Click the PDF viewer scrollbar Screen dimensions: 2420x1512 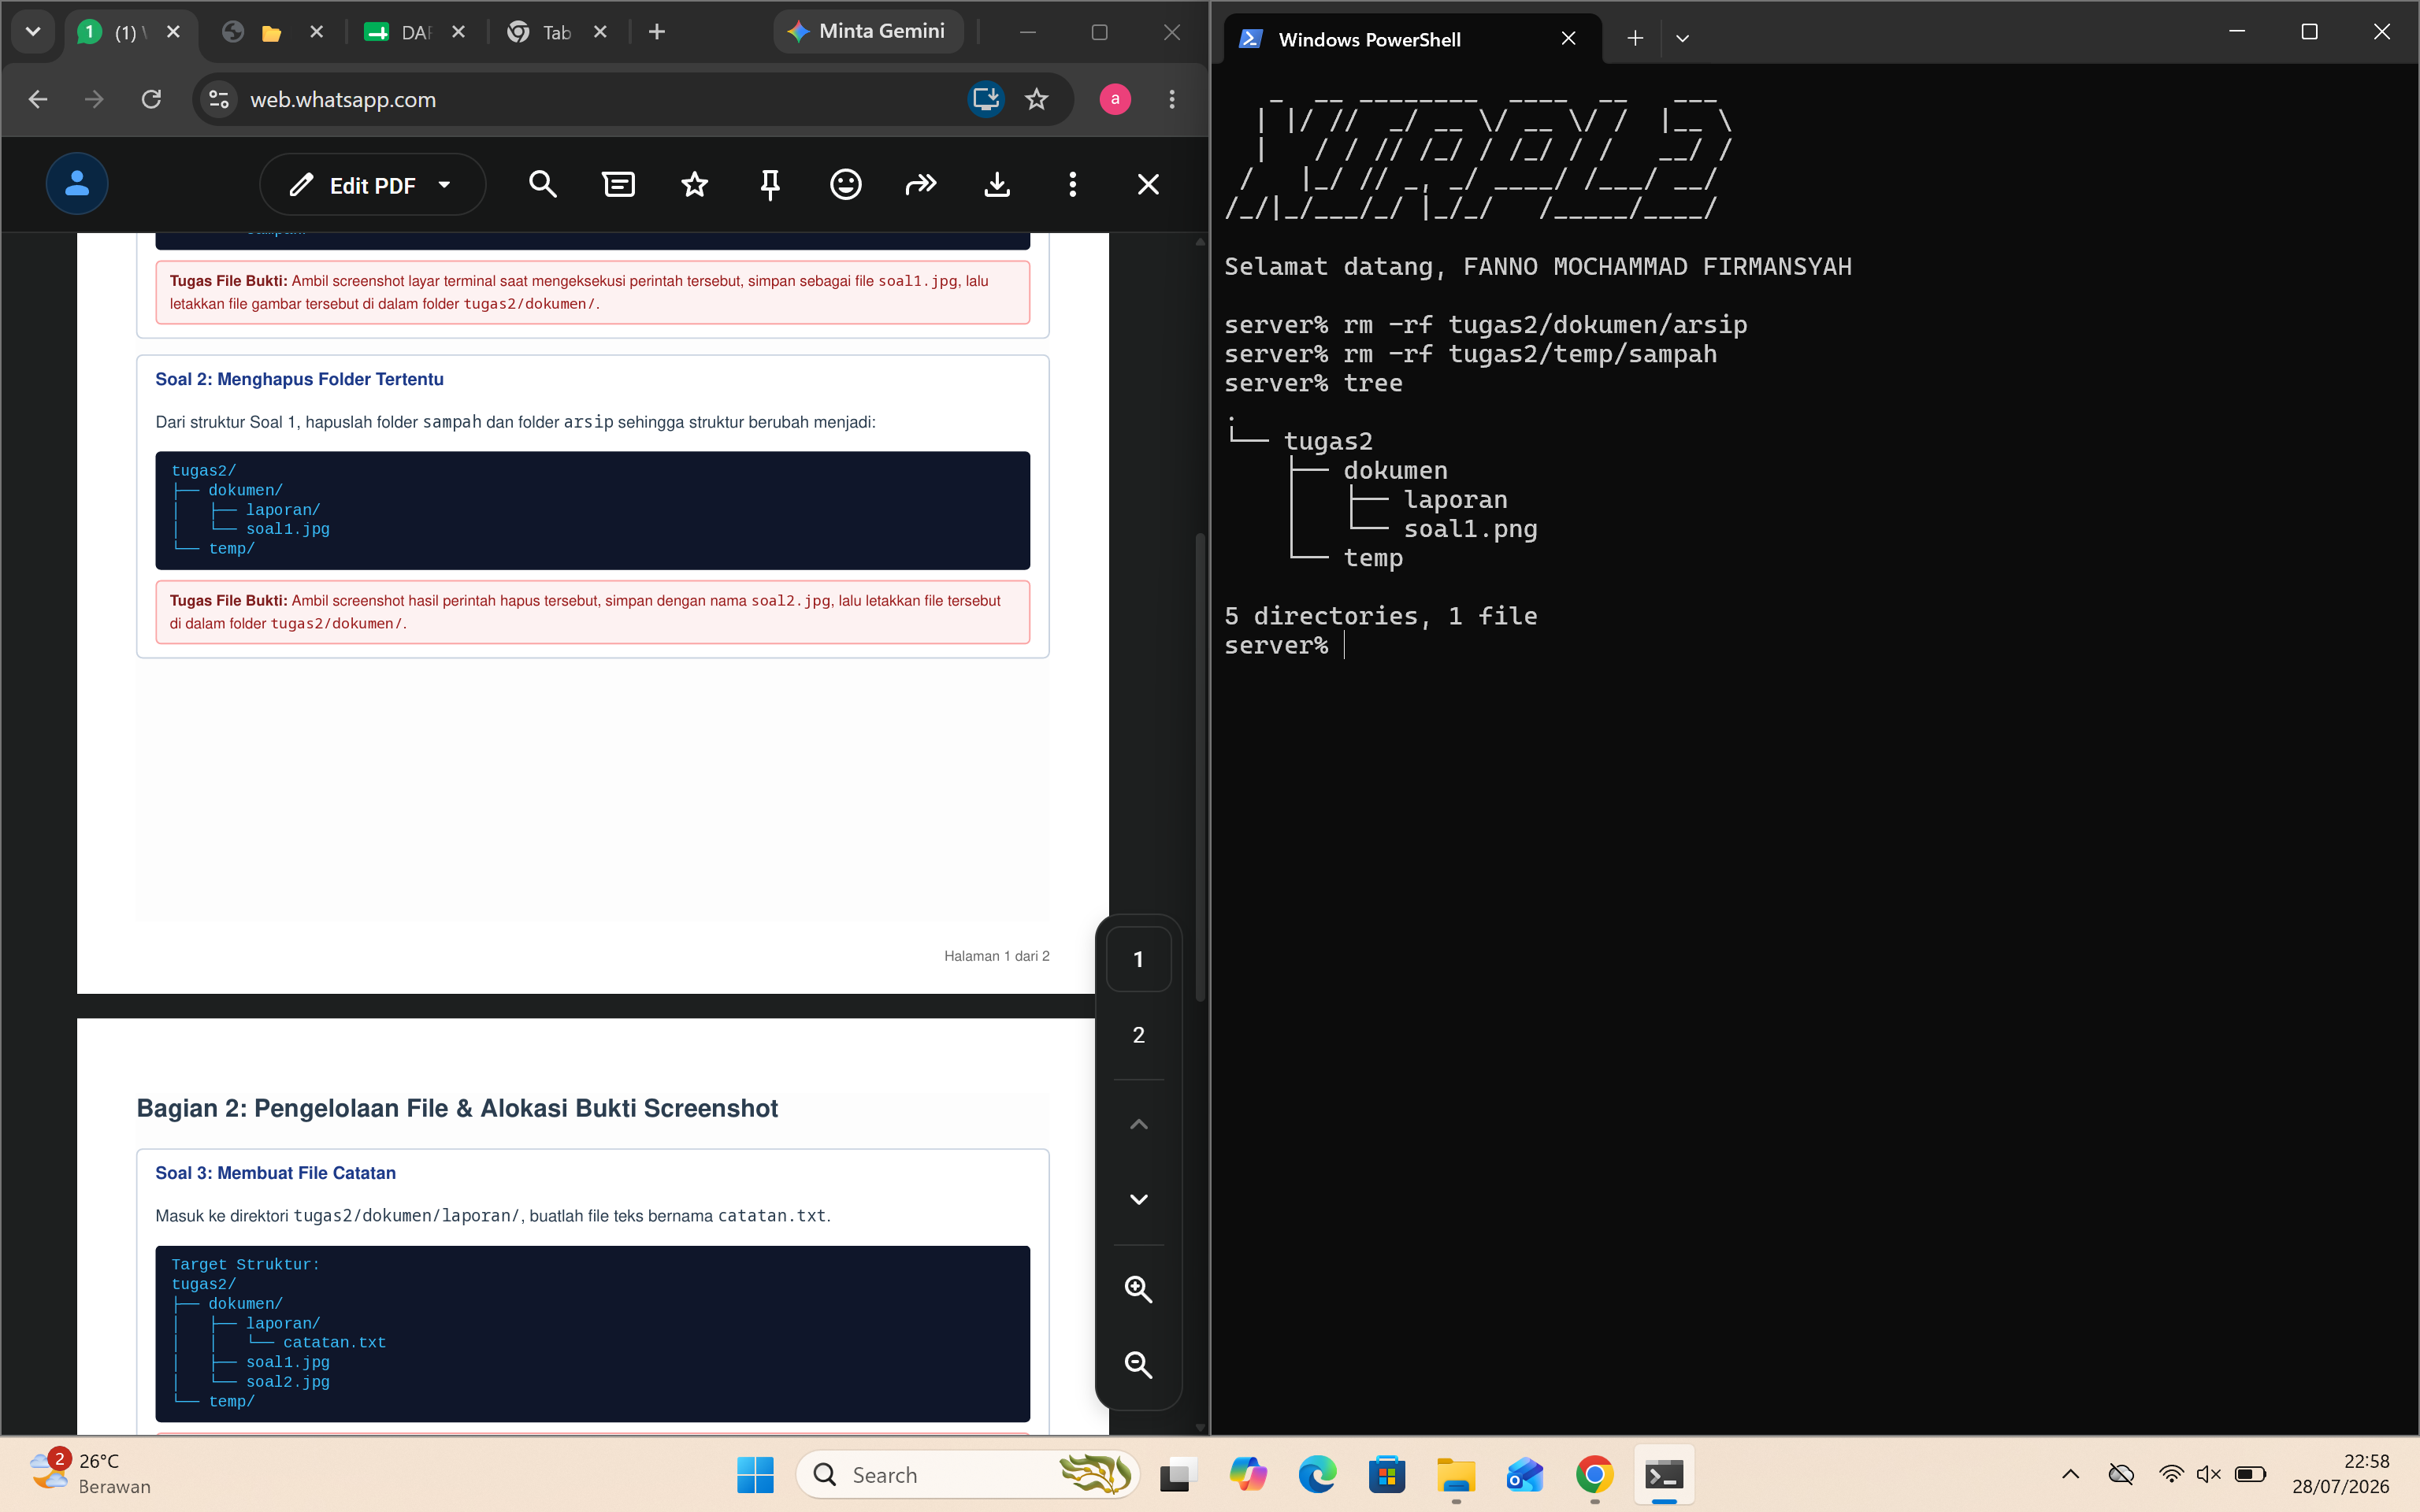click(x=1199, y=768)
